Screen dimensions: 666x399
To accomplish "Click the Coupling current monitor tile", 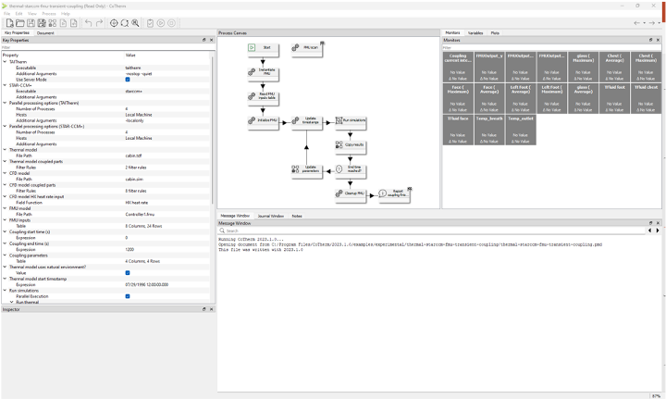I will [458, 67].
